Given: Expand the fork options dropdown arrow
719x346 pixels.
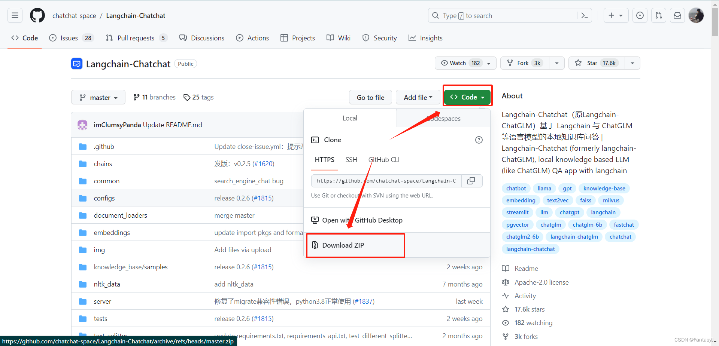Looking at the screenshot, I should pos(557,63).
